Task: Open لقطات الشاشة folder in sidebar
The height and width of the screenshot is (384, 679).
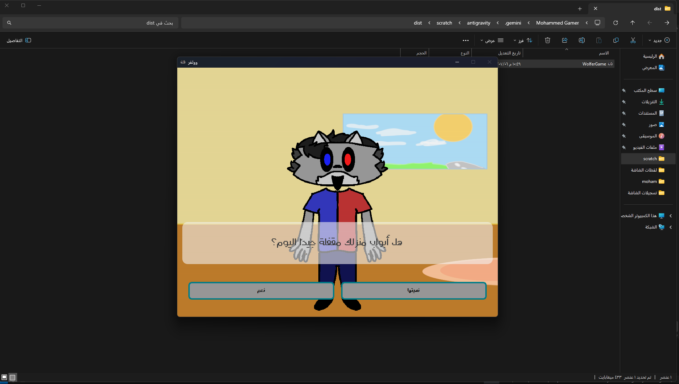Action: 648,170
